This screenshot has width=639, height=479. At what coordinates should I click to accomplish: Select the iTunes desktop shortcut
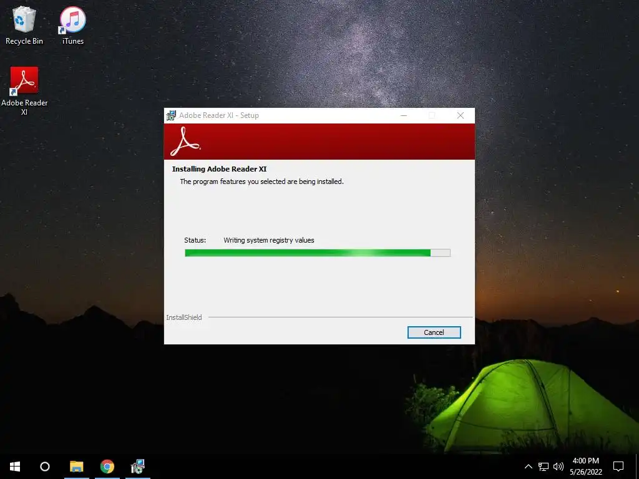(72, 25)
